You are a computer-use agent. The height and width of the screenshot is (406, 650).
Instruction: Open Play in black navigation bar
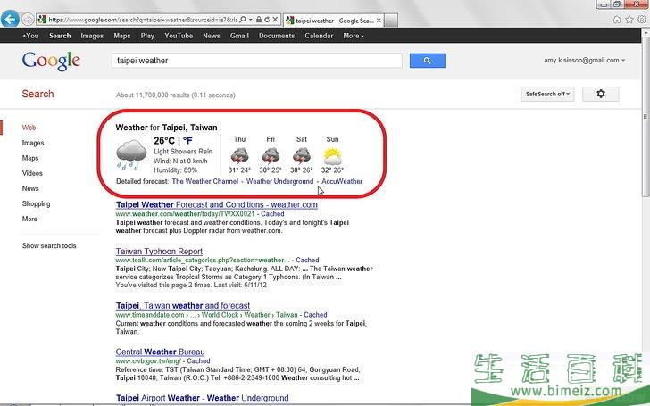(x=147, y=36)
